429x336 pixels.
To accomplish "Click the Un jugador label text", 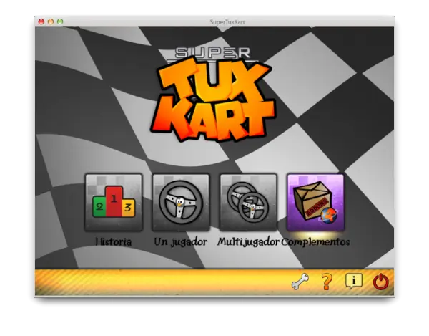I will (x=181, y=242).
